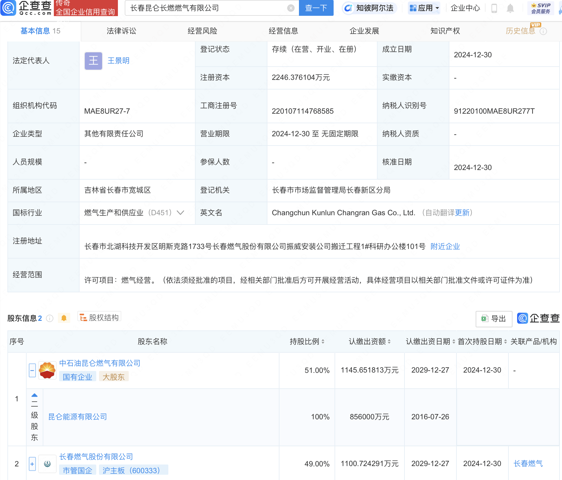Sort shareholders by 认缴出资日期

click(454, 342)
